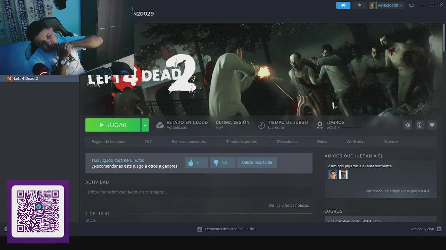Screen dimensions: 446x250
Task: Click the LOGROS 5/101 stat text
Action: pyautogui.click(x=335, y=125)
